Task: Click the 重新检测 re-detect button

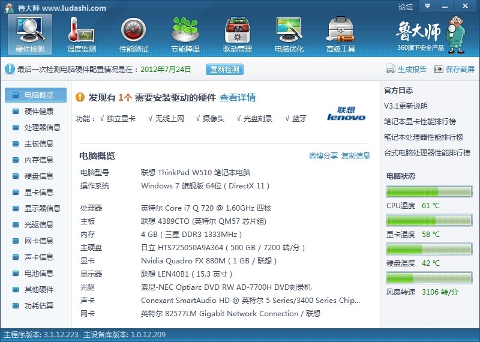Action: (224, 69)
